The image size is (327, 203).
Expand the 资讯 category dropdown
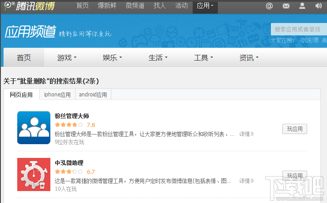click(x=249, y=57)
